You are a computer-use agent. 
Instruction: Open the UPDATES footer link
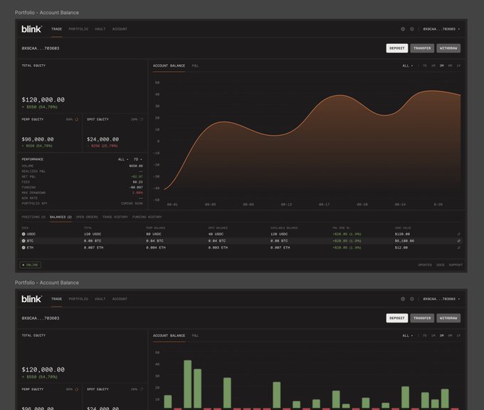click(425, 265)
